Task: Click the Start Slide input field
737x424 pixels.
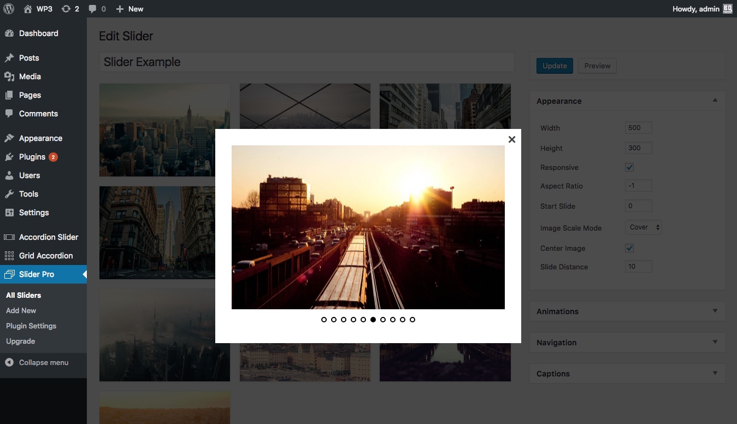Action: [x=639, y=206]
